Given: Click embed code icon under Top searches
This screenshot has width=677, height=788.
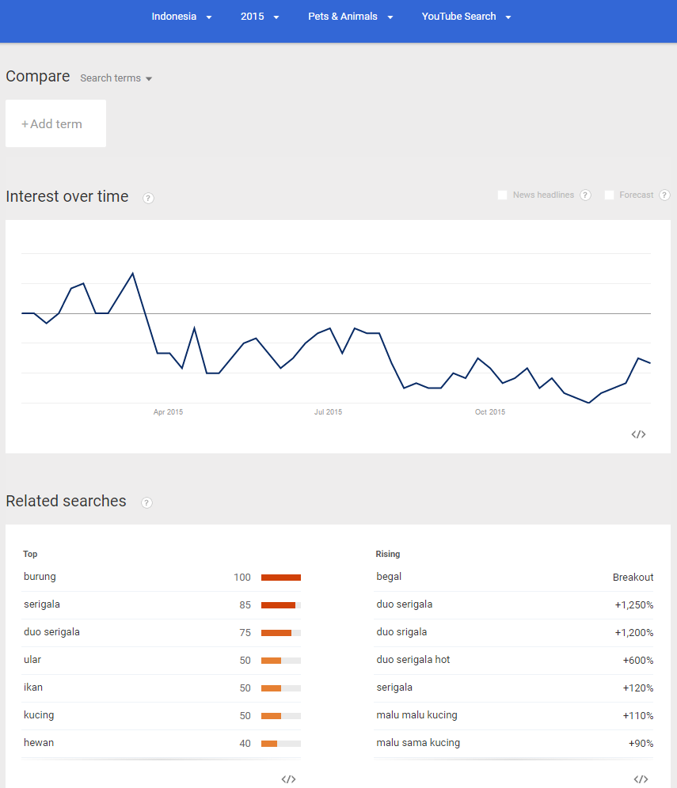Looking at the screenshot, I should [288, 779].
